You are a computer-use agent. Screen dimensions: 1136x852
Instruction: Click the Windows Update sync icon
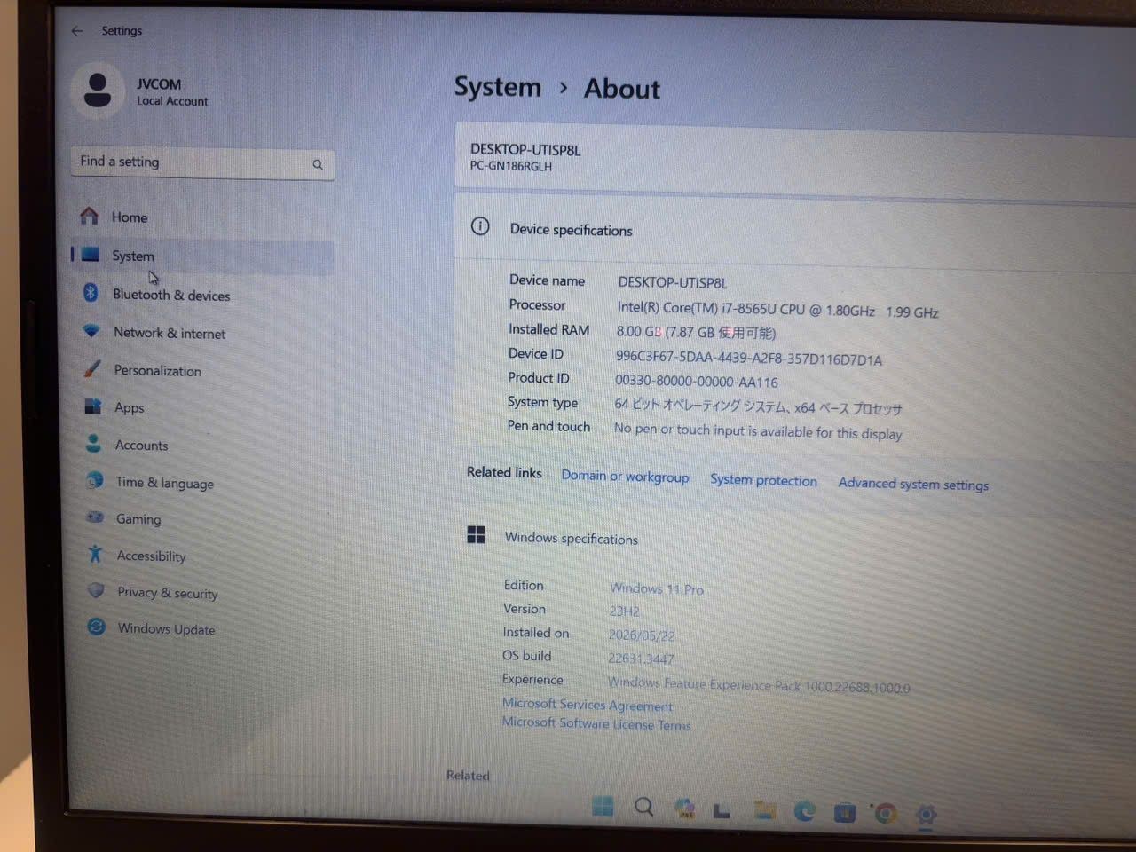97,627
